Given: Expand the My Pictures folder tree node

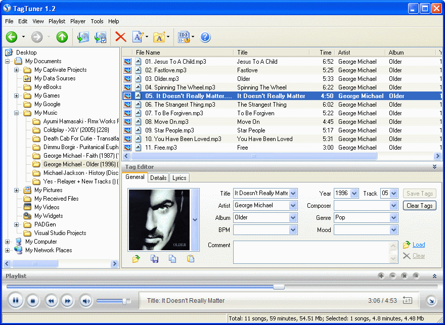Looking at the screenshot, I should [x=17, y=190].
